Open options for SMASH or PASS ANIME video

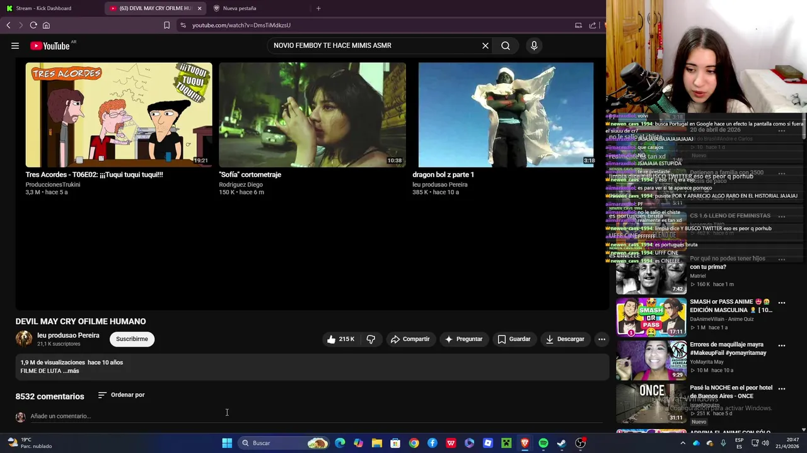click(x=782, y=303)
